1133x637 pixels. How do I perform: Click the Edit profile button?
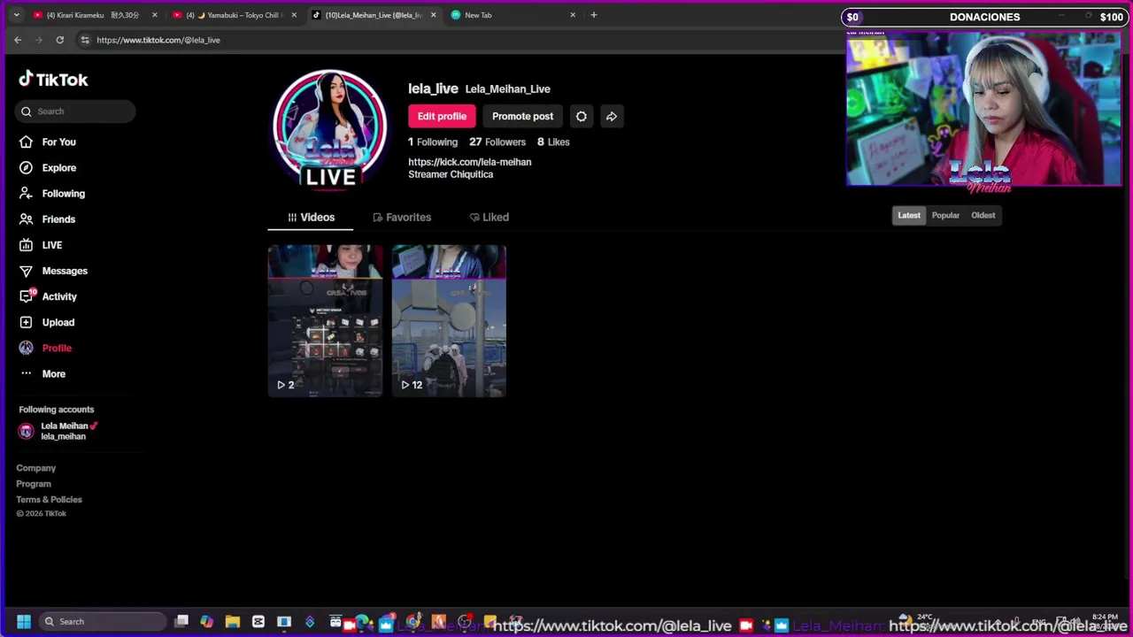pyautogui.click(x=442, y=116)
